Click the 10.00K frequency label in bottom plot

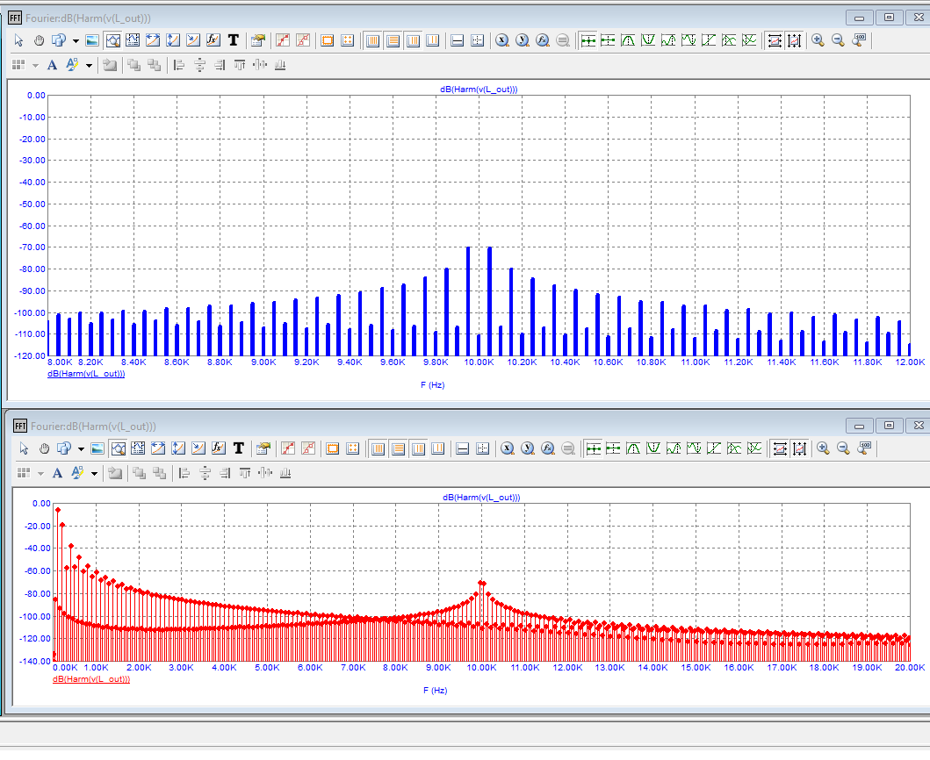click(x=481, y=668)
